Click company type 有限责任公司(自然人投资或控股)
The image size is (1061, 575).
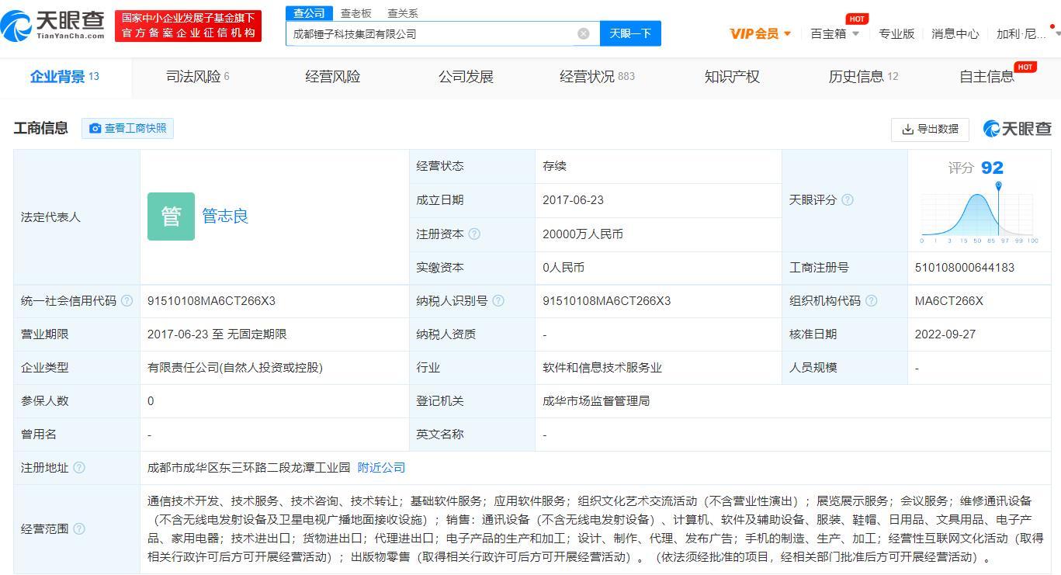pyautogui.click(x=235, y=368)
